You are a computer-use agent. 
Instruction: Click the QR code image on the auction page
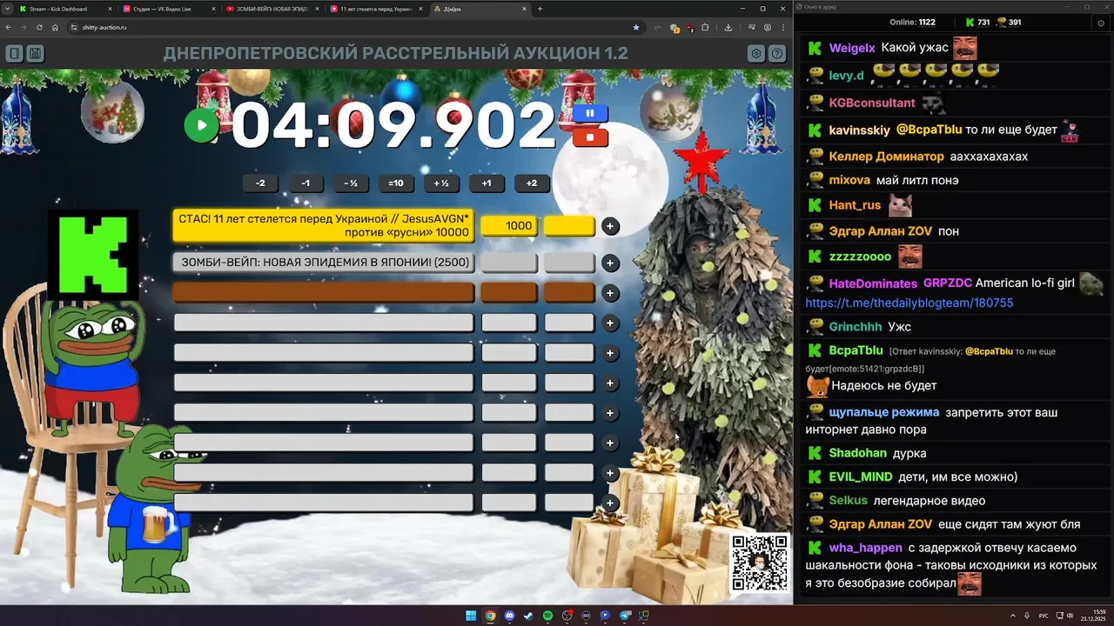pyautogui.click(x=759, y=563)
